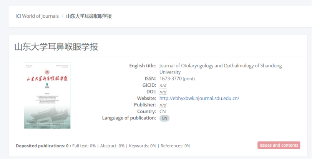Click the ISSN number 1673-3770
The width and height of the screenshot is (312, 159).
coord(170,79)
